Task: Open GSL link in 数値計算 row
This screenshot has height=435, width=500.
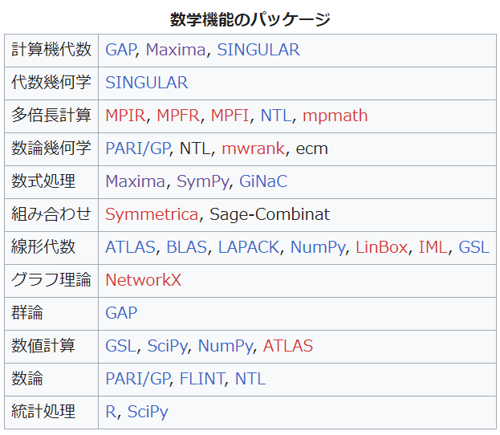Action: 121,346
